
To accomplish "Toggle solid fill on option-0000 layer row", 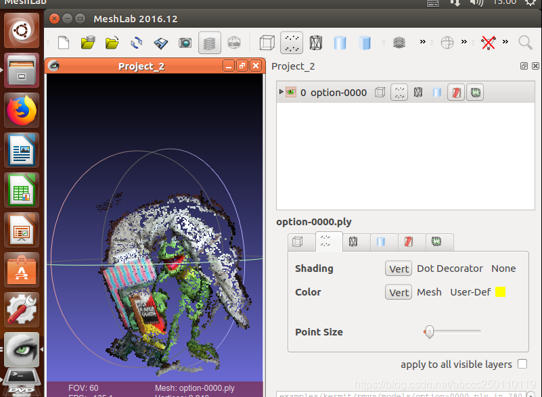I will (437, 93).
